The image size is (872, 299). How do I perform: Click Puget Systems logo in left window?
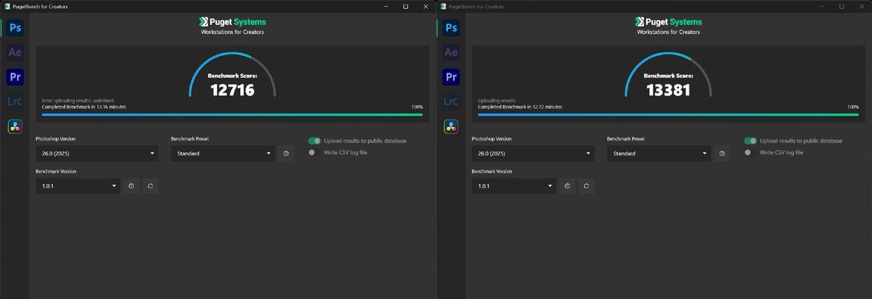pos(233,22)
